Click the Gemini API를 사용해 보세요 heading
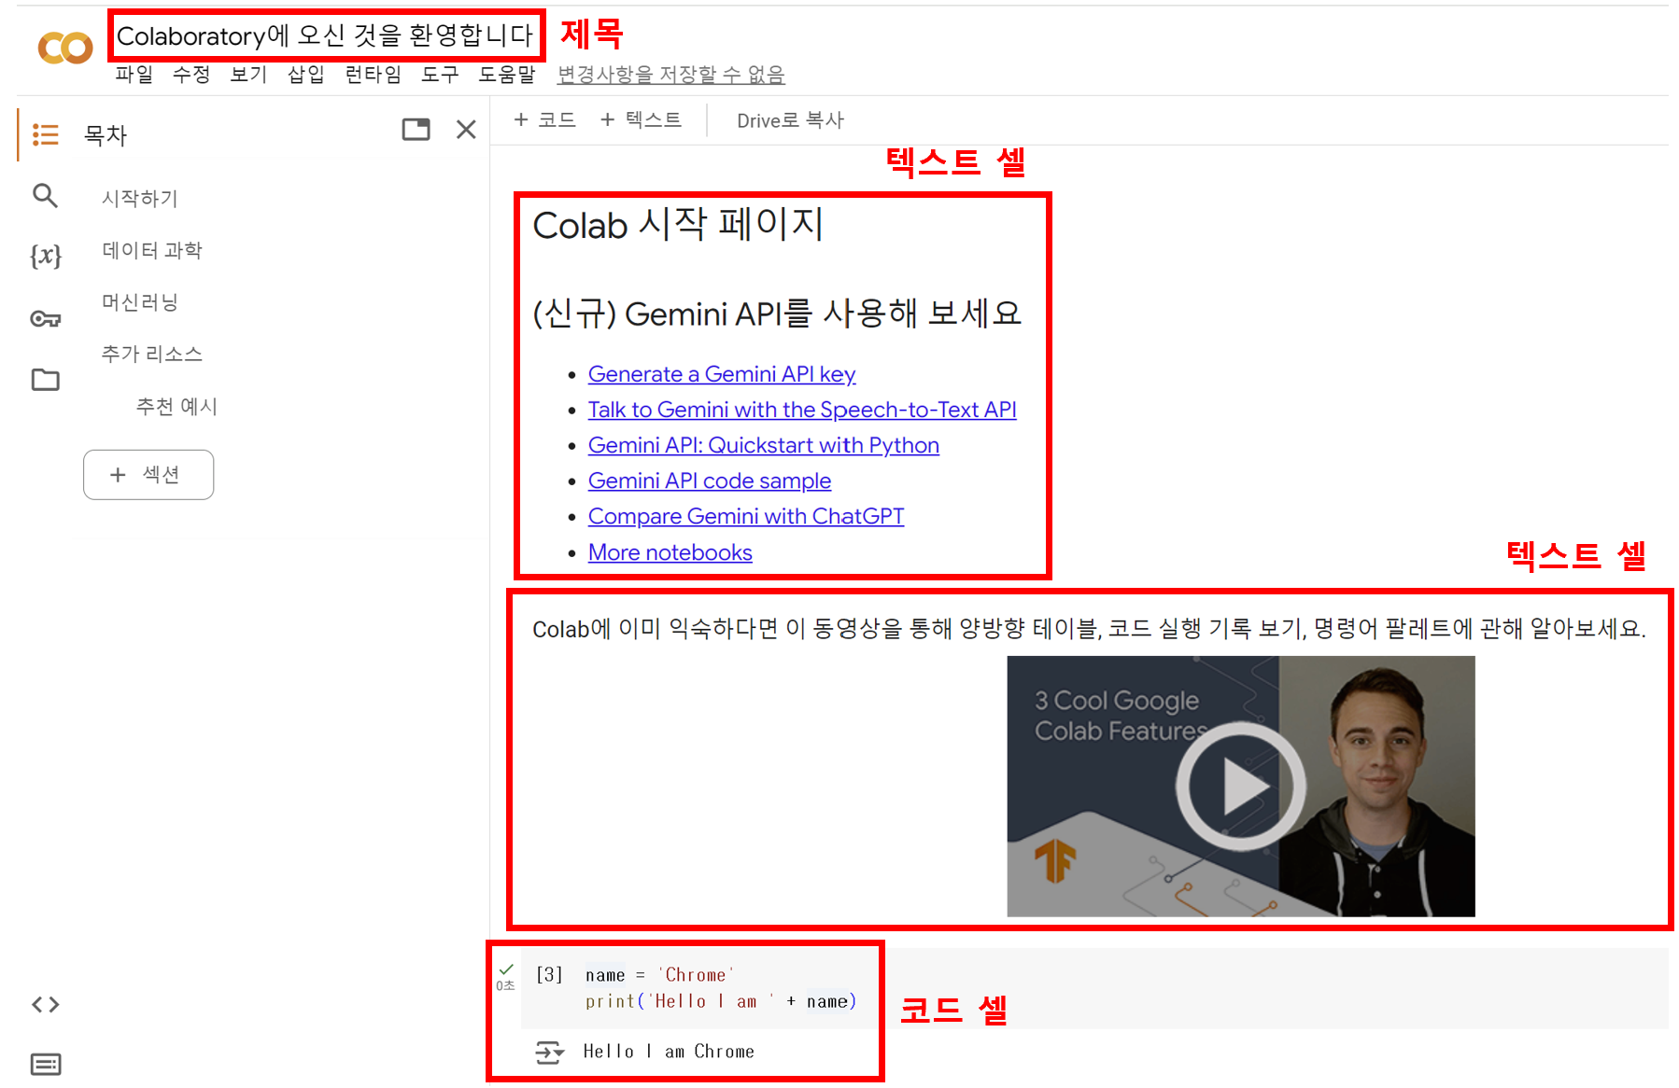The width and height of the screenshot is (1679, 1088). tap(777, 314)
